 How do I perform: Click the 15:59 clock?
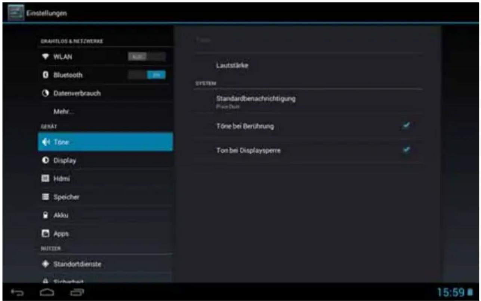click(x=451, y=292)
